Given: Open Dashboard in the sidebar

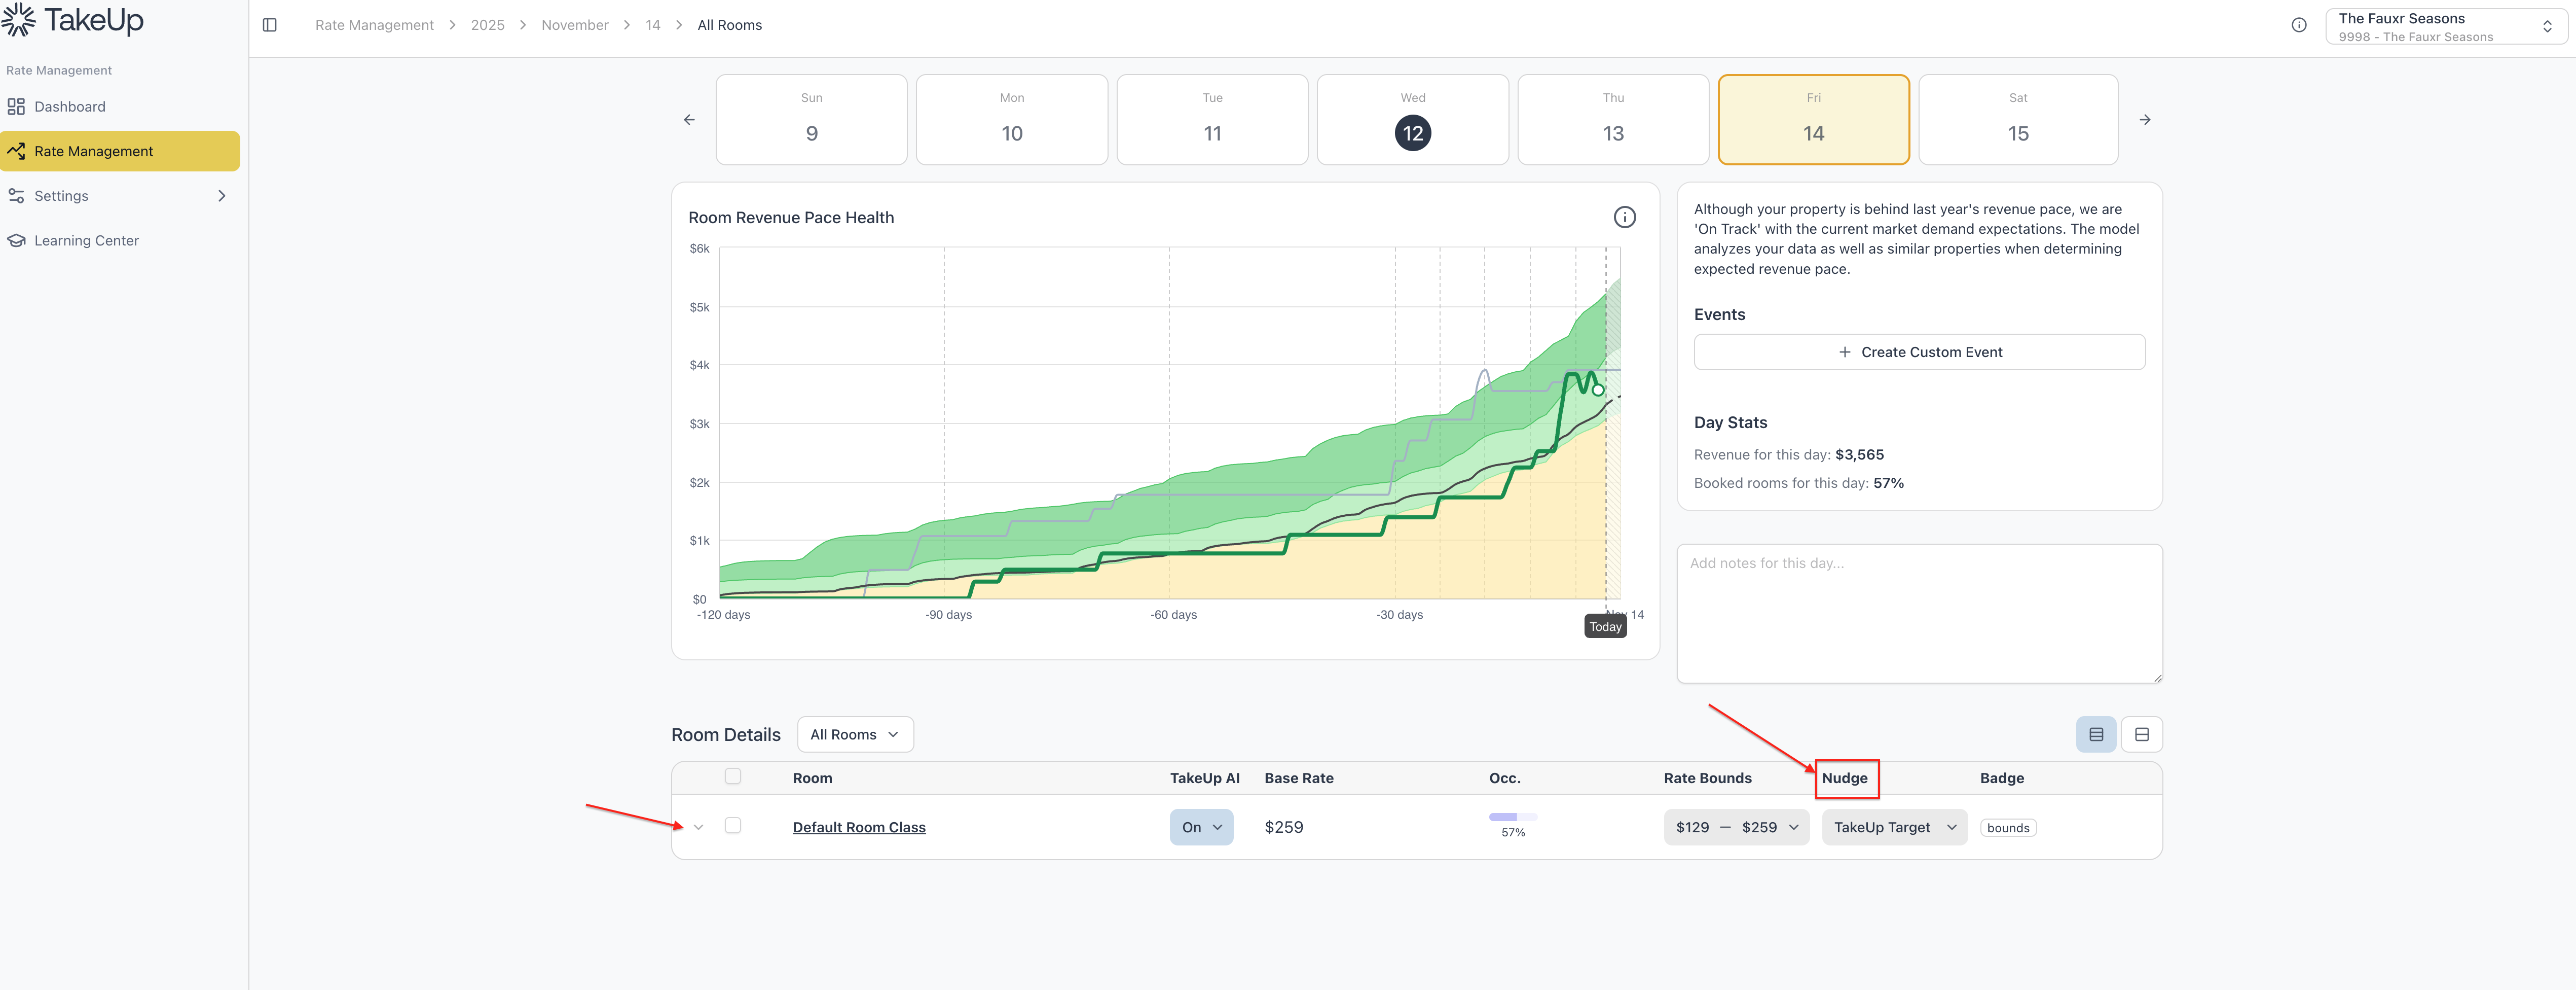Looking at the screenshot, I should click(69, 107).
